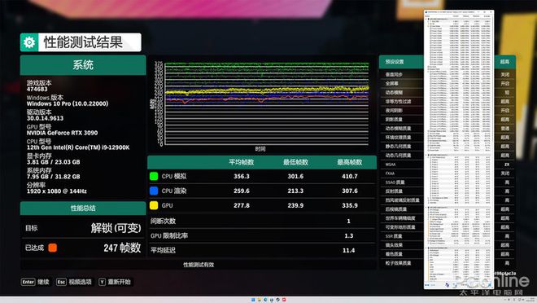This screenshot has height=303, width=537.
Task: Click the HWiNFO sensor window overlay
Action: 459,149
